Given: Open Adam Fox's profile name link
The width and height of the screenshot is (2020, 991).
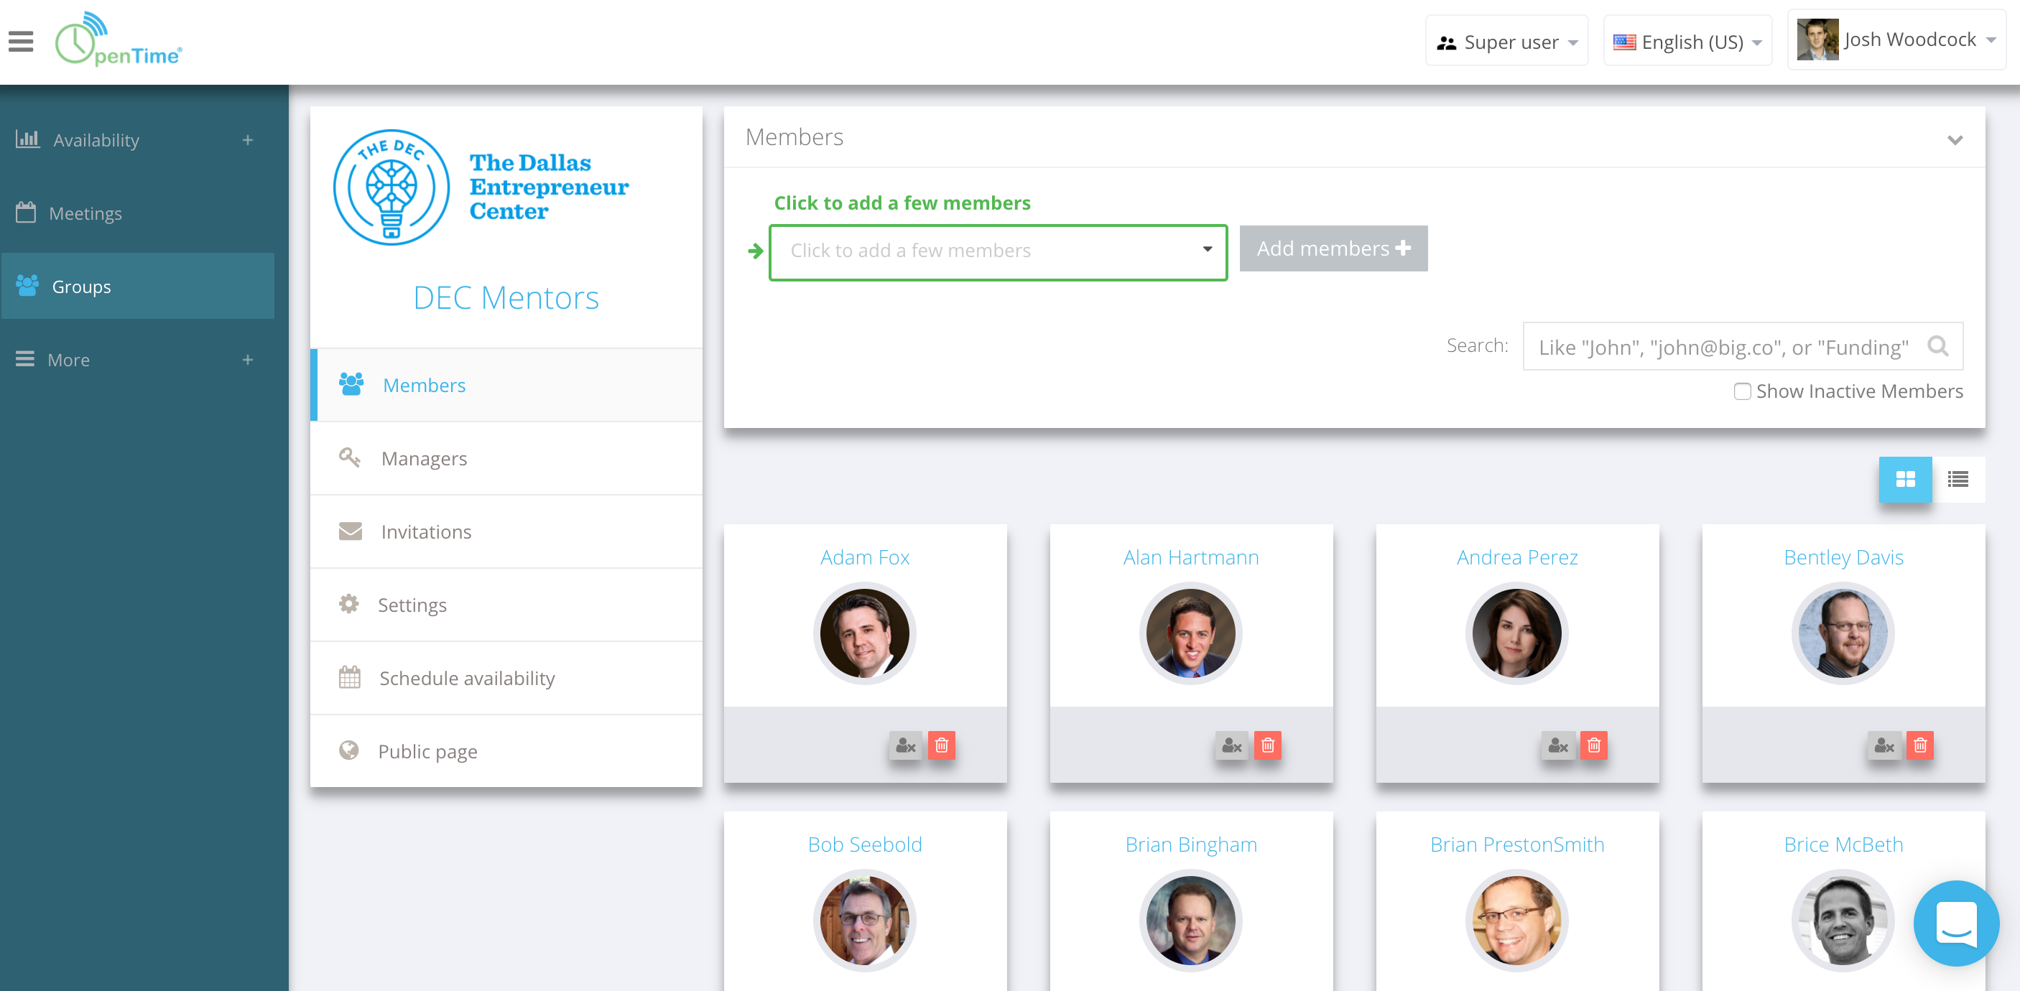Looking at the screenshot, I should [x=864, y=557].
